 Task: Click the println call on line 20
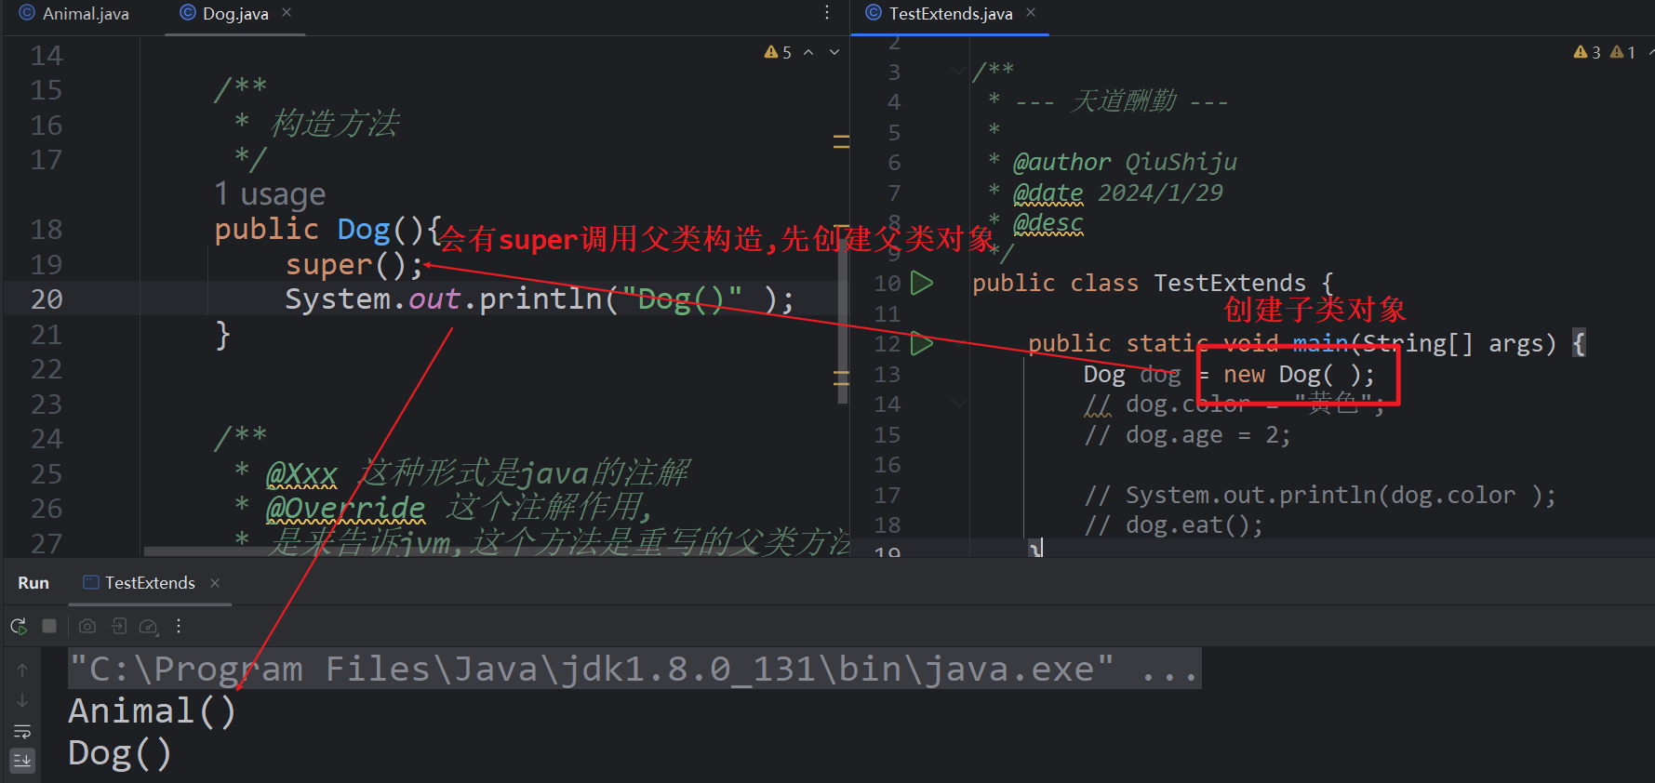[x=540, y=299]
